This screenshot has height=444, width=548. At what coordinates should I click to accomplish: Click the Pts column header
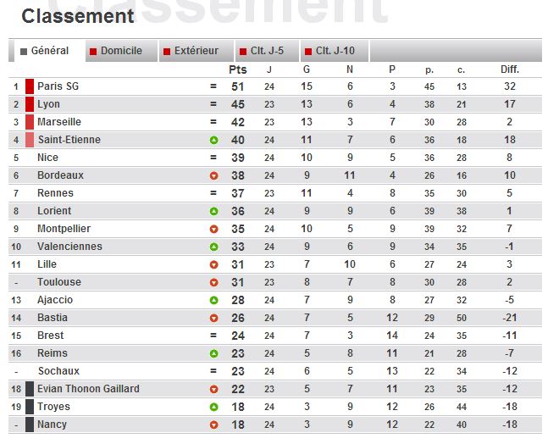coord(238,69)
